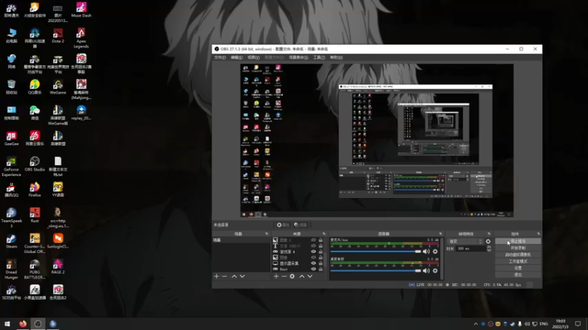Open Muse Dash desktop shortcut
The height and width of the screenshot is (330, 588).
pyautogui.click(x=81, y=10)
